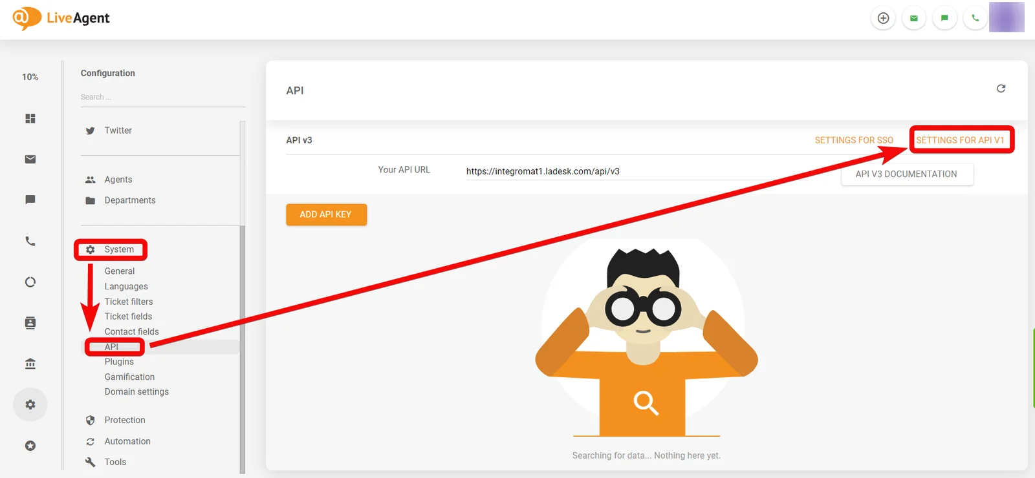Click the Automation sync icon
Viewport: 1035px width, 478px height.
point(91,441)
